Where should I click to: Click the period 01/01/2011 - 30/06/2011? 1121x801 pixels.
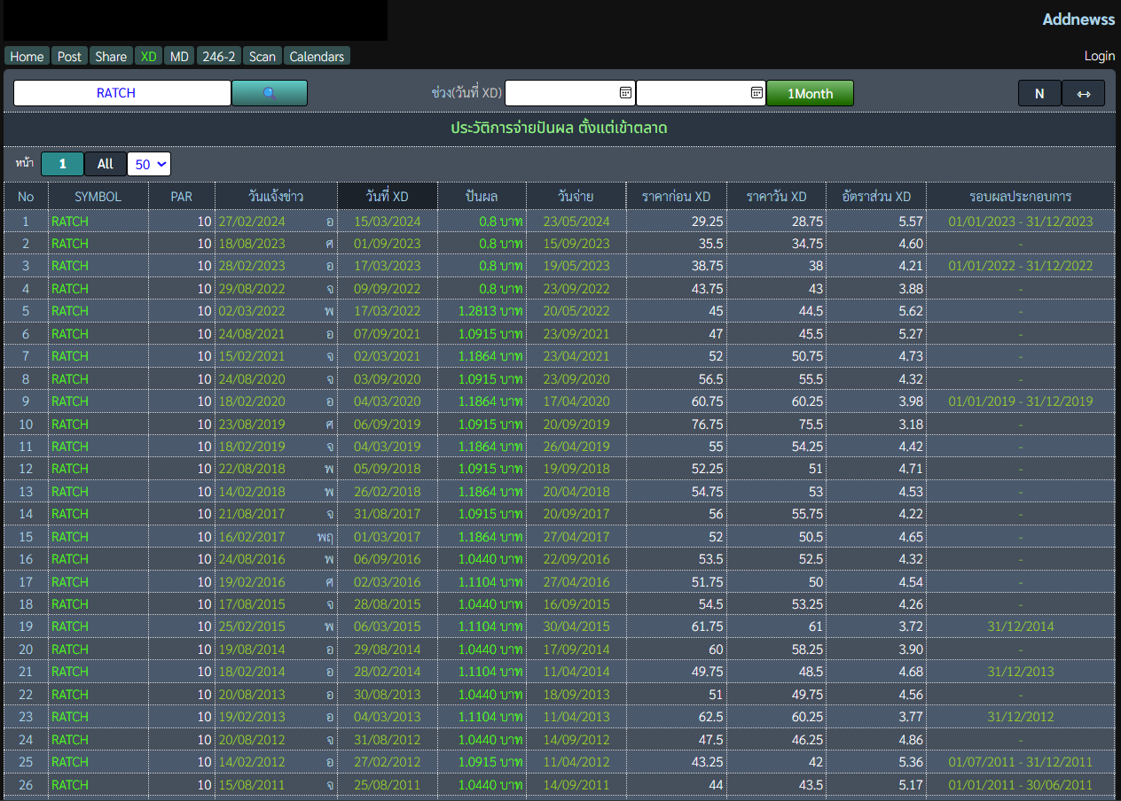[x=1021, y=785]
